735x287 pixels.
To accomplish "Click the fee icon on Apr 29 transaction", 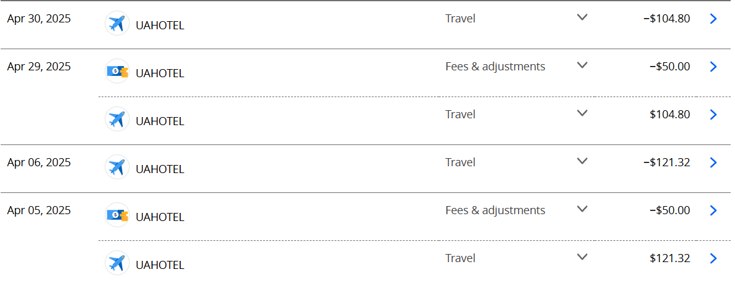I will [117, 72].
